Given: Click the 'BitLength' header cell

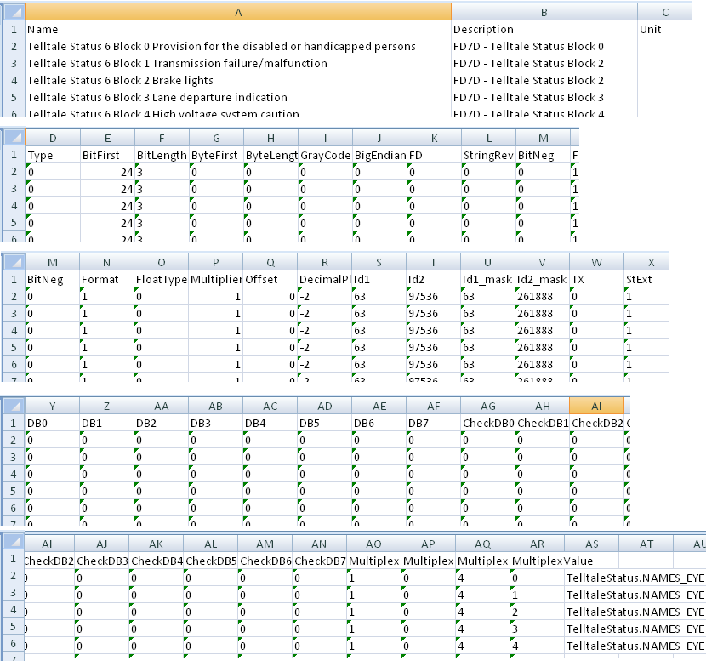Looking at the screenshot, I should pyautogui.click(x=162, y=155).
